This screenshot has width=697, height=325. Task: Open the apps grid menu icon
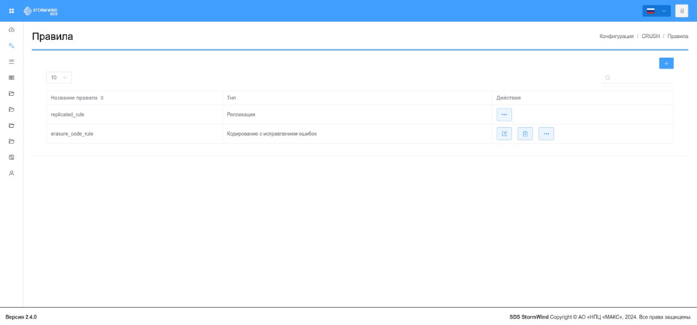(x=11, y=11)
